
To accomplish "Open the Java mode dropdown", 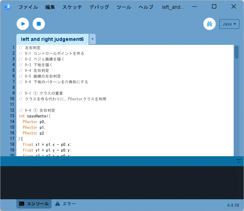I will (229, 24).
